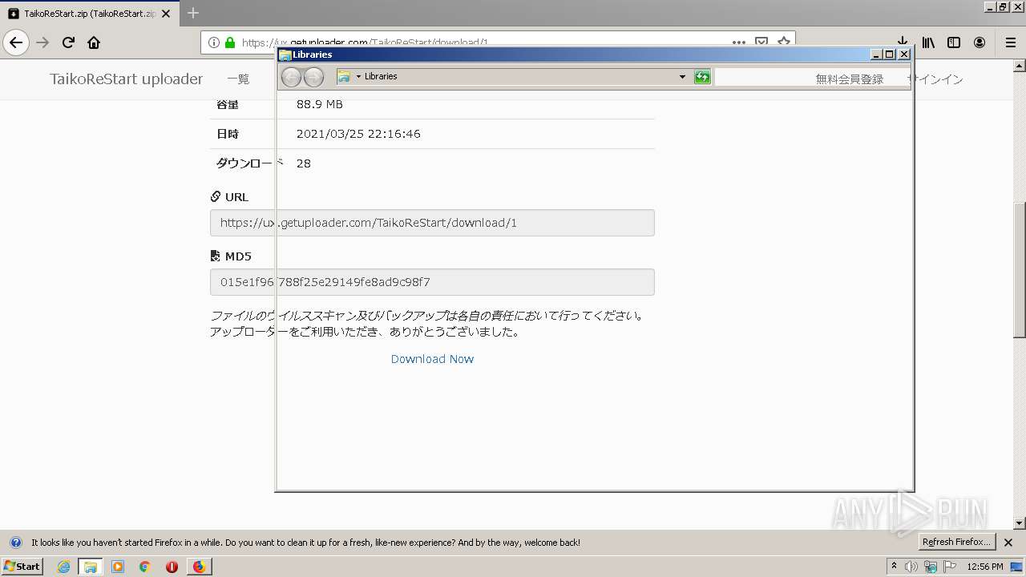Click page scrollbar down arrow

point(1020,523)
